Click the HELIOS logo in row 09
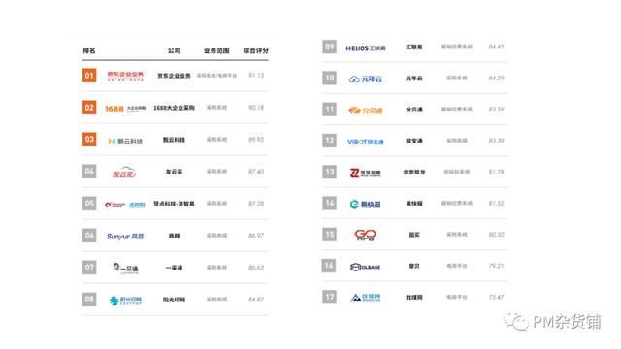Viewport: 621px width, 349px height. [366, 48]
